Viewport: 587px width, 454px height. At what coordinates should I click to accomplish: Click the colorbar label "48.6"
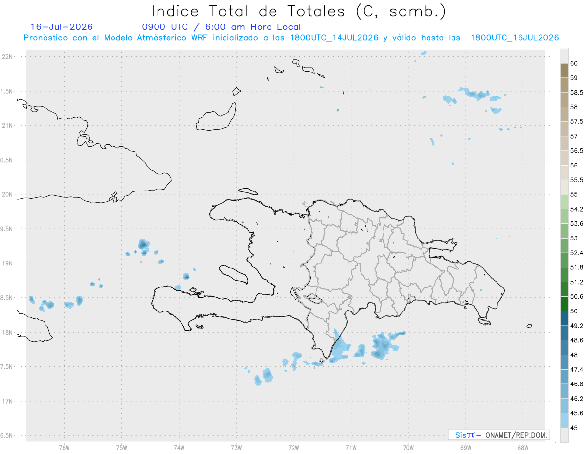[x=577, y=340]
